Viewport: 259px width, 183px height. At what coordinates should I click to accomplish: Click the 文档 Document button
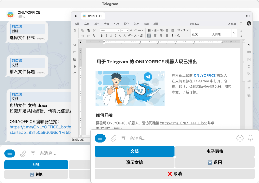tap(134, 151)
